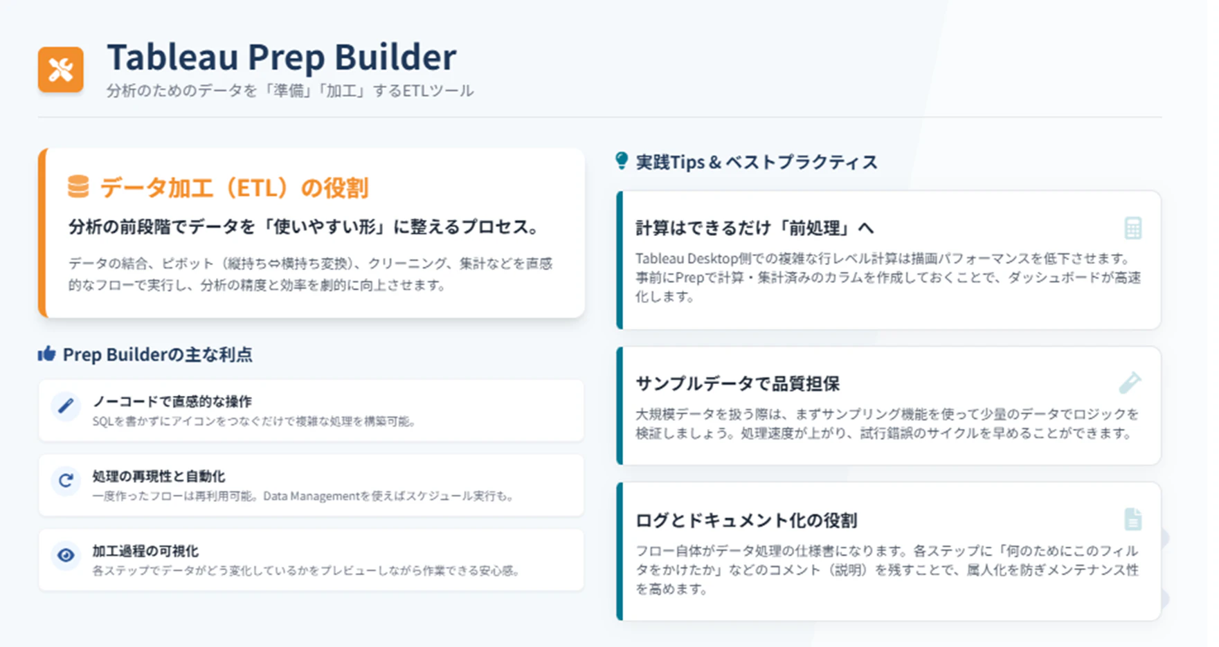Click the heading Prep Builderの主な利点
Viewport: 1219px width, 647px height.
click(158, 354)
